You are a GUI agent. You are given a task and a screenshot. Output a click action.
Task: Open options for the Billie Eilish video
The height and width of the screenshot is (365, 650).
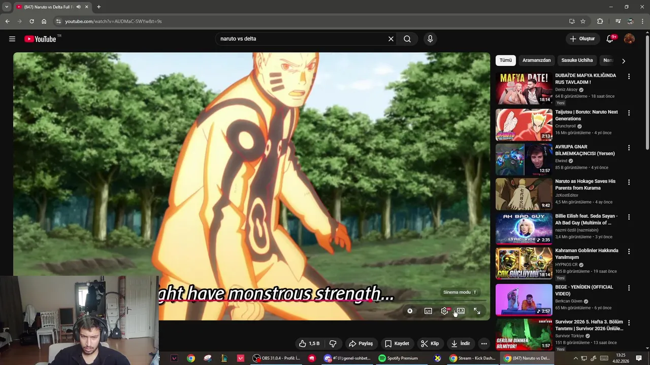(x=629, y=217)
